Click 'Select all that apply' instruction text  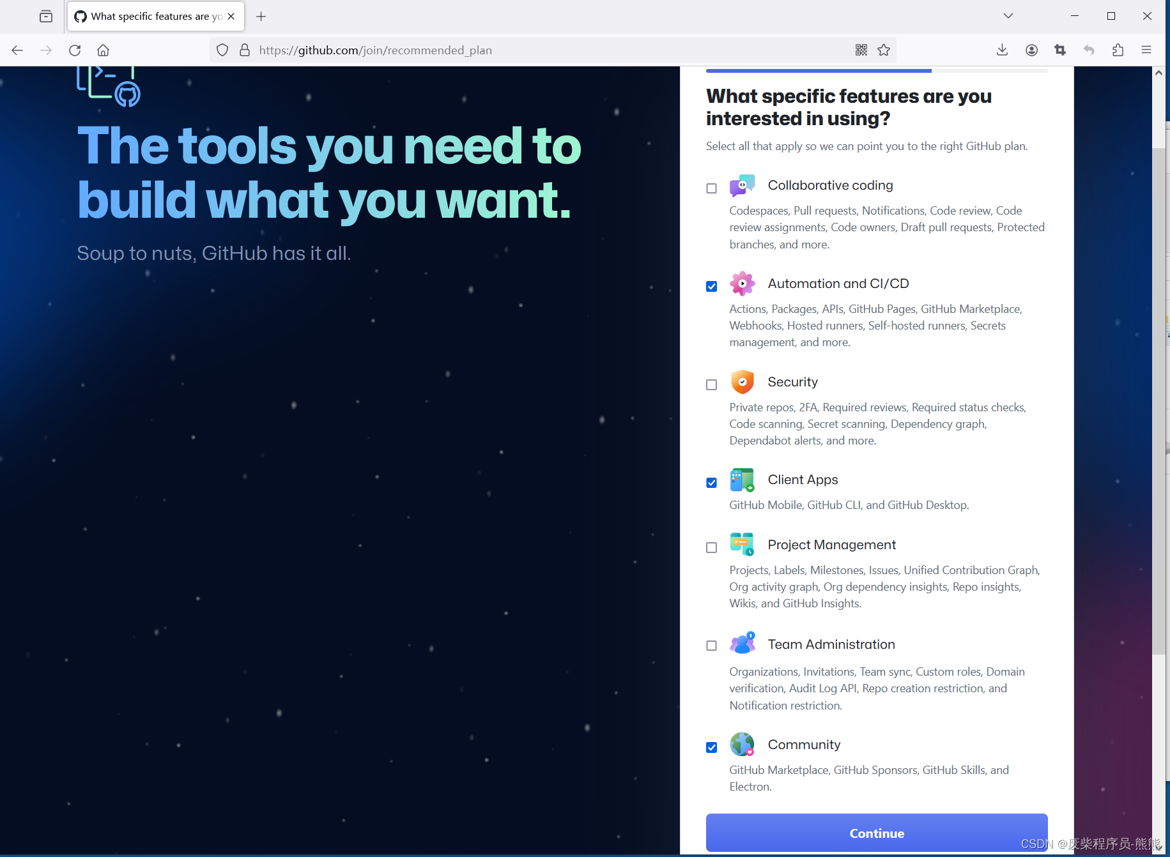pos(866,146)
